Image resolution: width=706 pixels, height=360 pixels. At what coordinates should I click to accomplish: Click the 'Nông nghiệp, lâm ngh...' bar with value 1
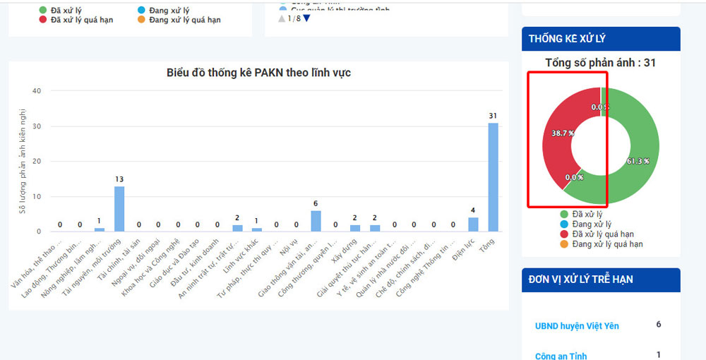(100, 230)
